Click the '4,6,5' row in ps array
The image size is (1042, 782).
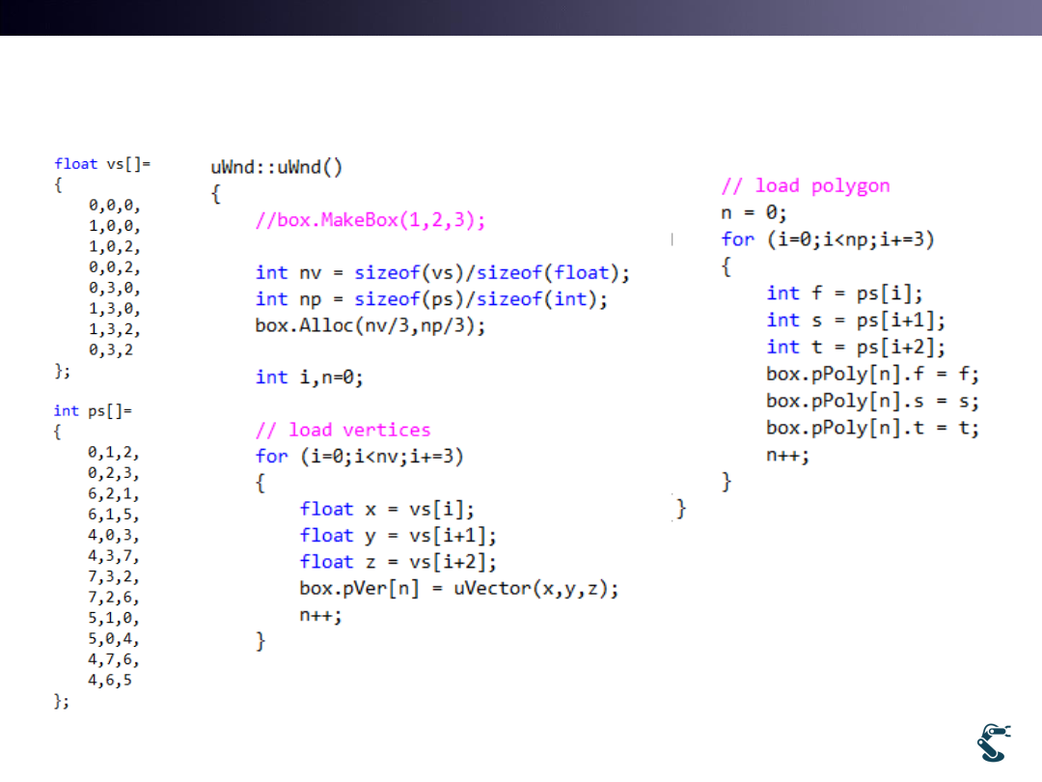(x=109, y=680)
